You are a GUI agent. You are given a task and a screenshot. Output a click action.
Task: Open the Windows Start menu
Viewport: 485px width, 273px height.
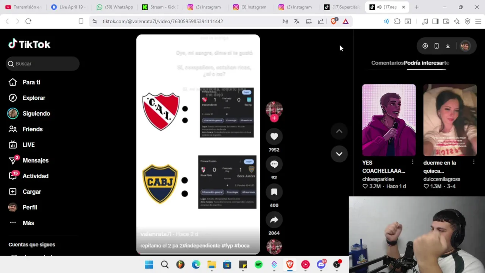pyautogui.click(x=149, y=265)
